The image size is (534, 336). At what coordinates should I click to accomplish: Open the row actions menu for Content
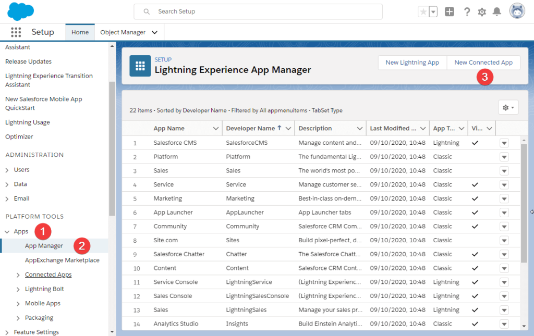tap(504, 268)
